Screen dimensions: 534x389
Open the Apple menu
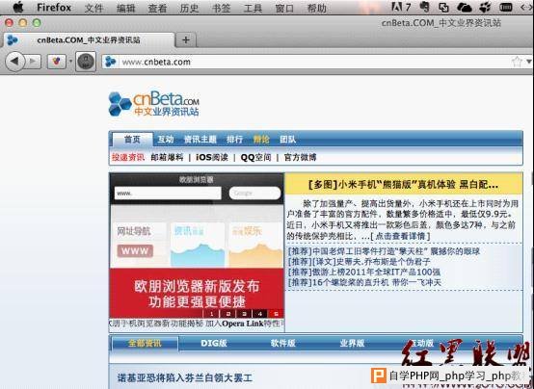18,7
